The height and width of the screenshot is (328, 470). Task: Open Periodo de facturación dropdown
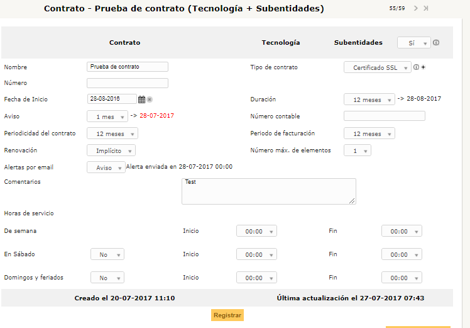point(369,133)
